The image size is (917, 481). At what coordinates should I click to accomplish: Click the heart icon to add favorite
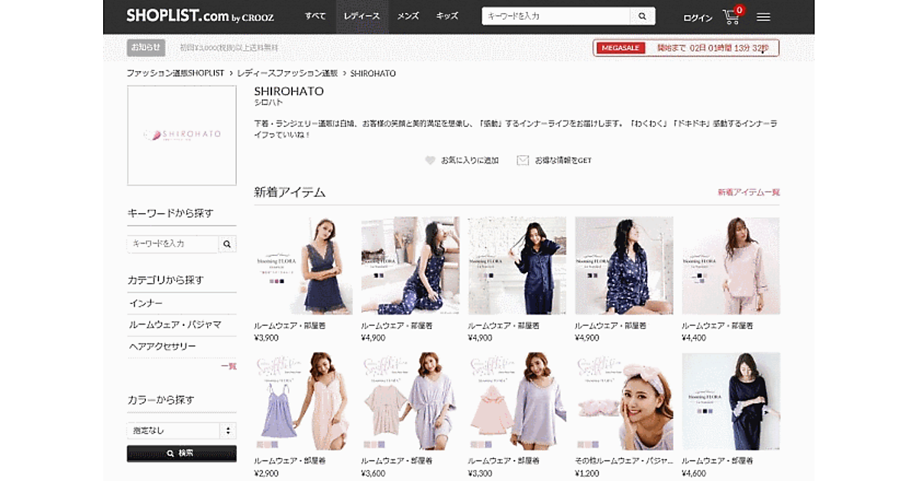pos(430,160)
